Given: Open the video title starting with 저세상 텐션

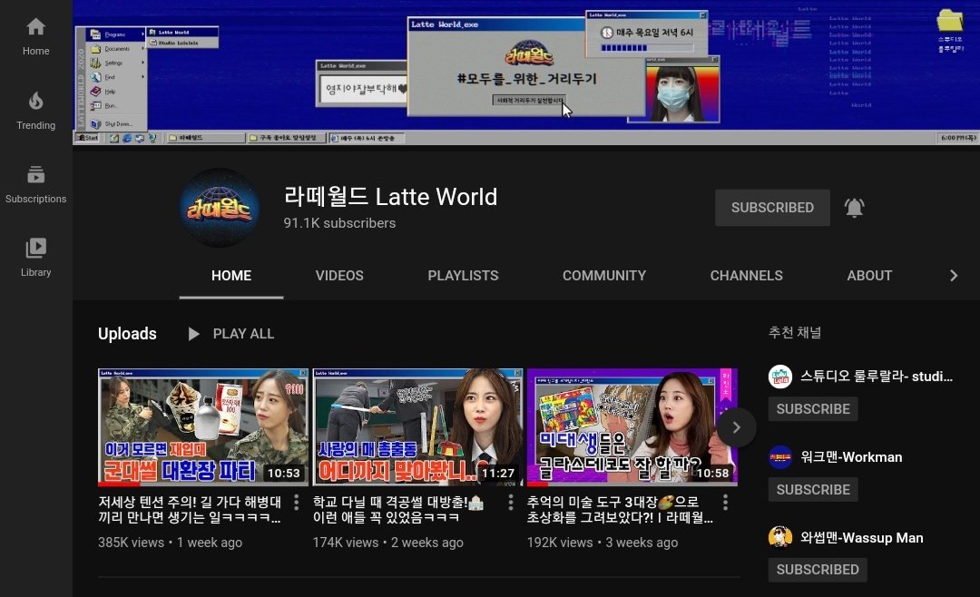Looking at the screenshot, I should click(190, 510).
